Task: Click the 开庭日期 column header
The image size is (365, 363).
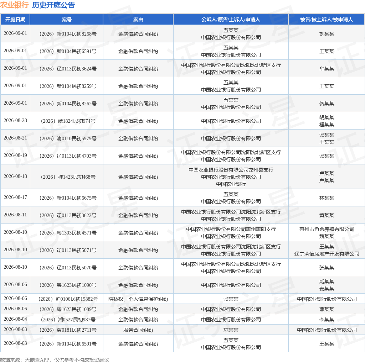Action: click(x=15, y=20)
